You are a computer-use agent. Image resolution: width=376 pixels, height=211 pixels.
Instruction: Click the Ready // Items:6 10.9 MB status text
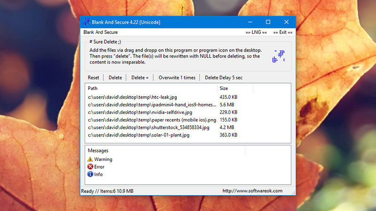(x=107, y=191)
